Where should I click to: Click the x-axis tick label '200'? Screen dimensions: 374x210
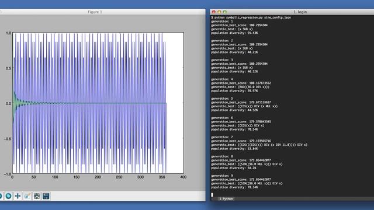(98, 177)
